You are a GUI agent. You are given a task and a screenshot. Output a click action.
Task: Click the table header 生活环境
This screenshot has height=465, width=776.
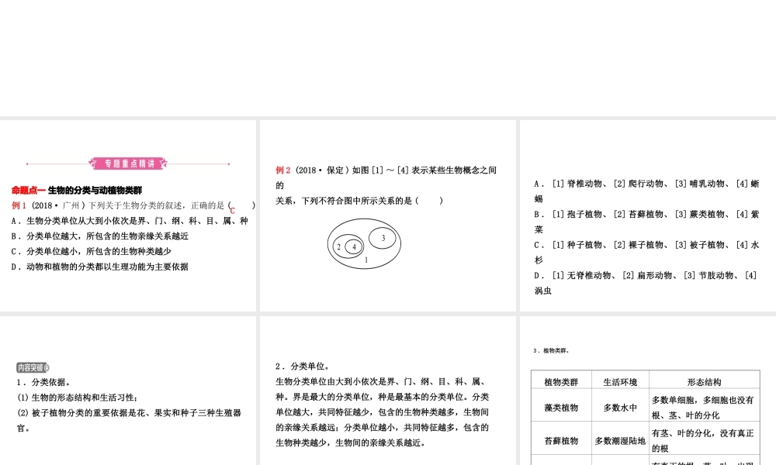pyautogui.click(x=620, y=382)
